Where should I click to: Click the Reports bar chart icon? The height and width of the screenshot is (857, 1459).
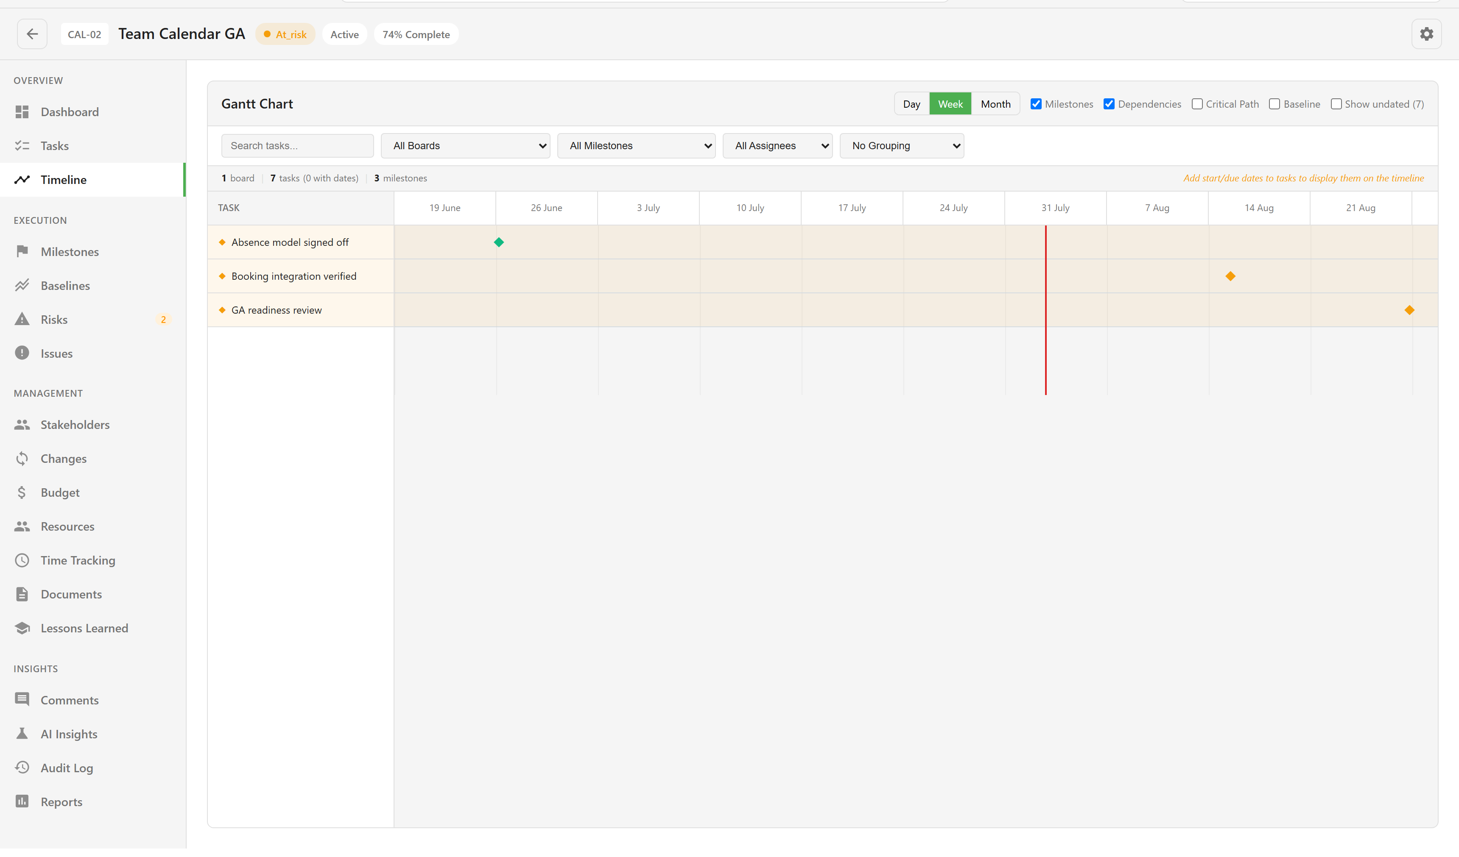pyautogui.click(x=22, y=802)
